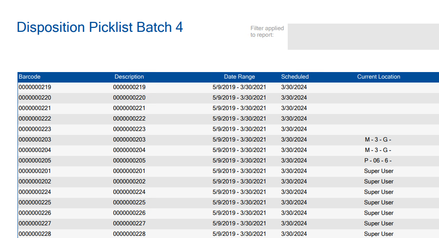Click the scheduled date for barcode 0000000222

coord(294,119)
